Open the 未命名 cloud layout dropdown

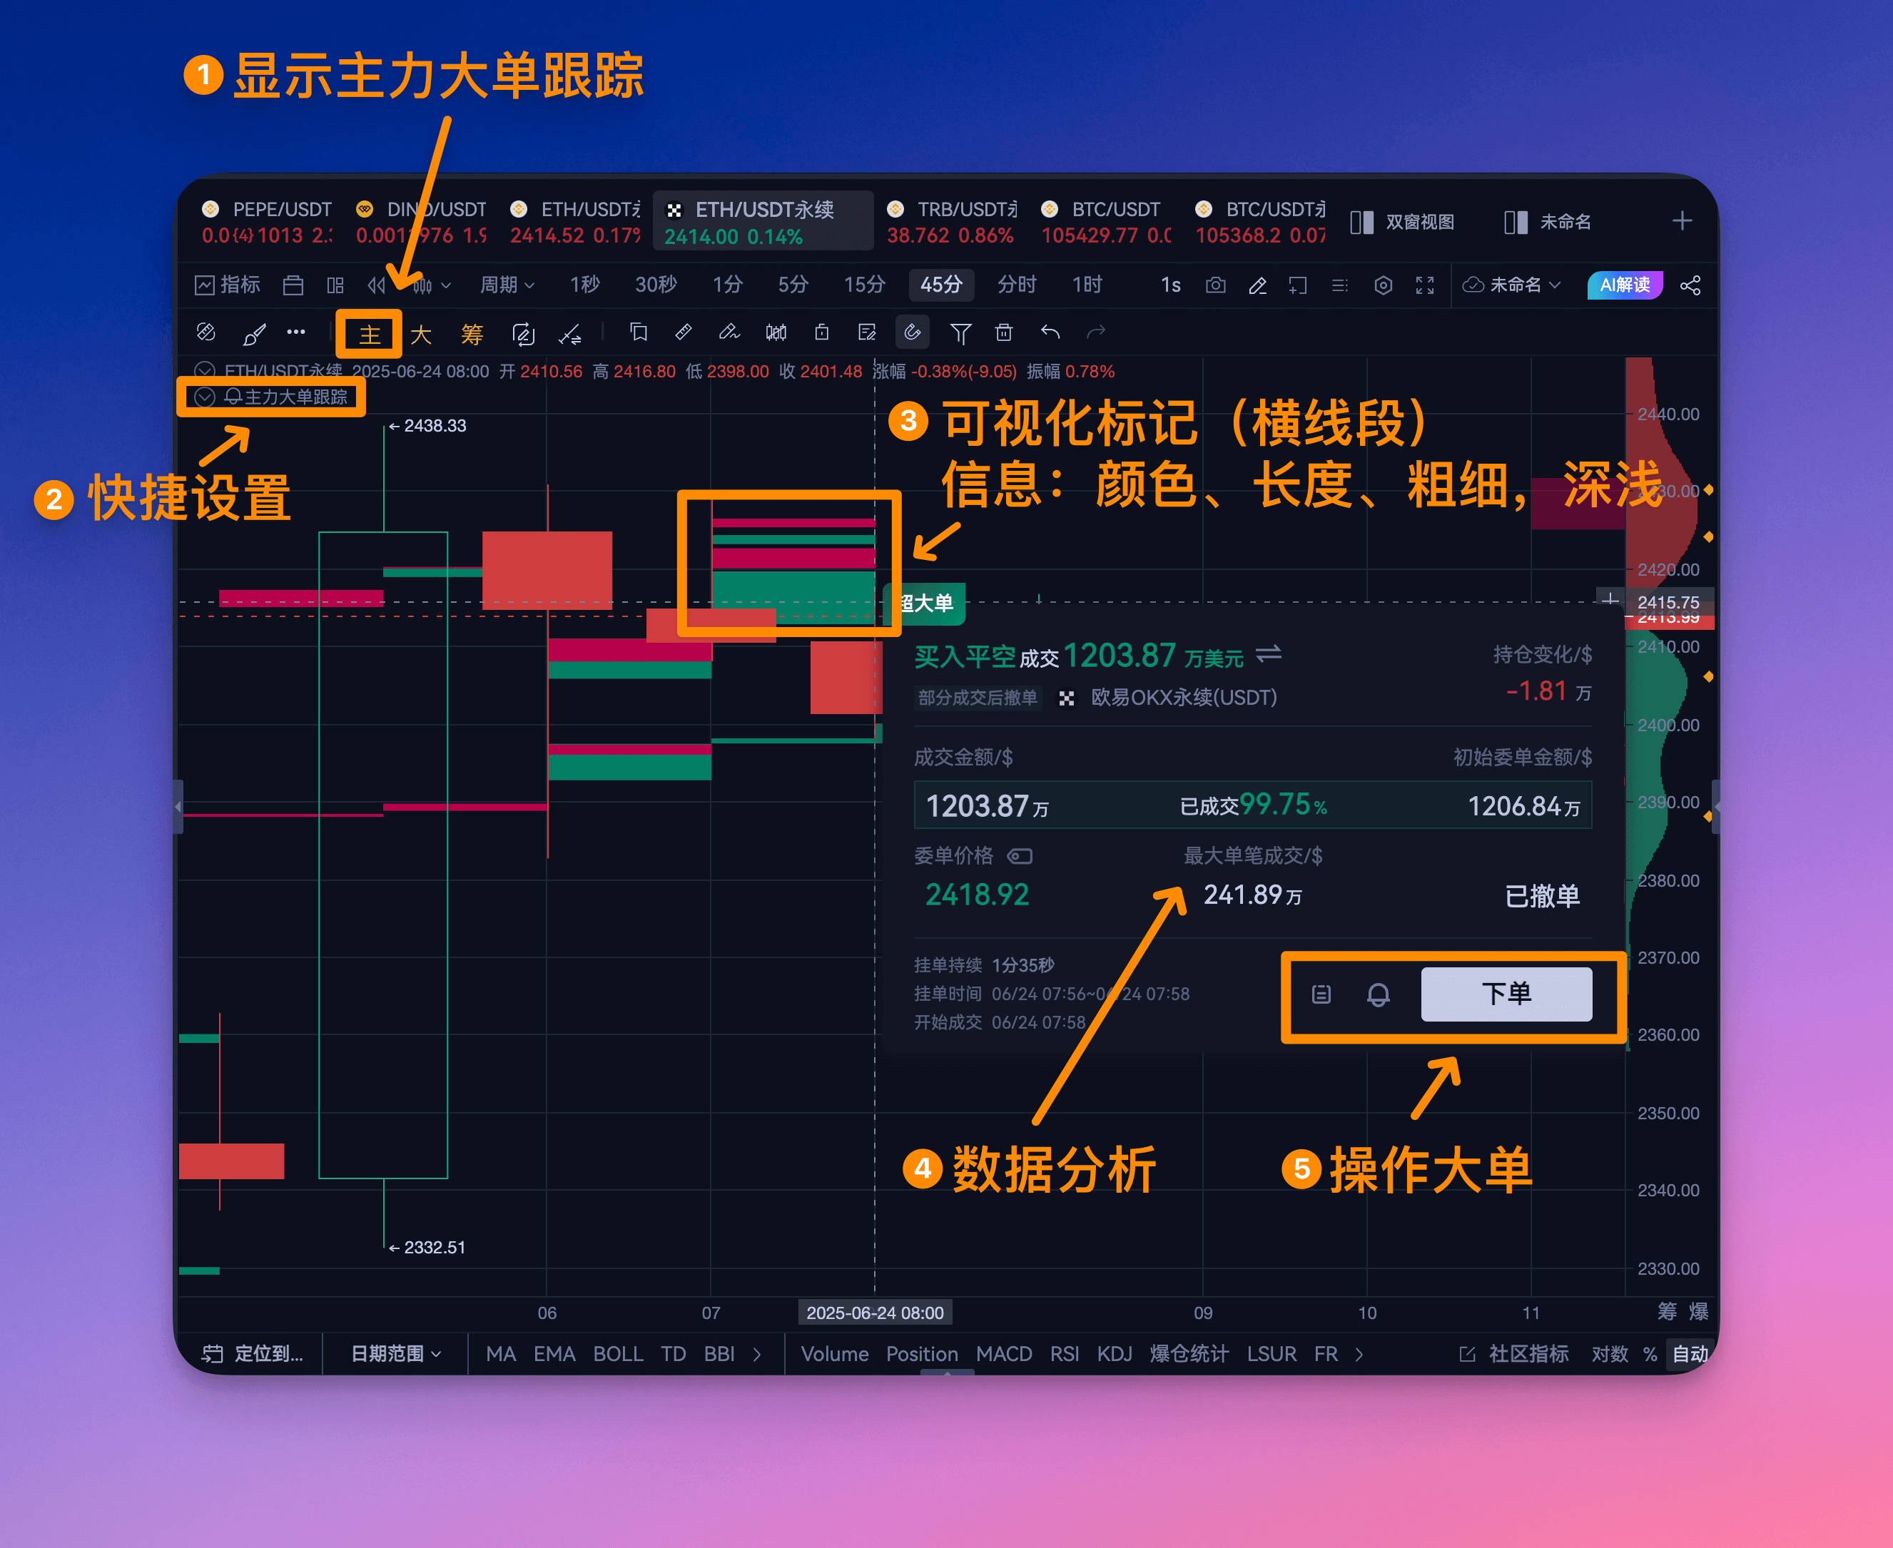[x=1511, y=285]
